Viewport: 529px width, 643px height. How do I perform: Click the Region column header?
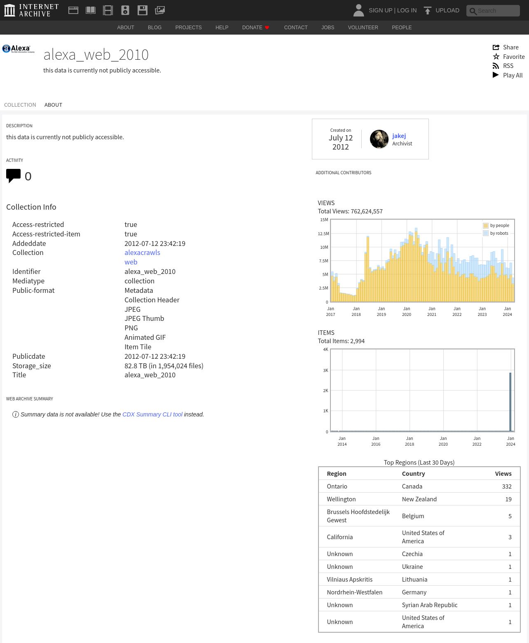pos(337,474)
